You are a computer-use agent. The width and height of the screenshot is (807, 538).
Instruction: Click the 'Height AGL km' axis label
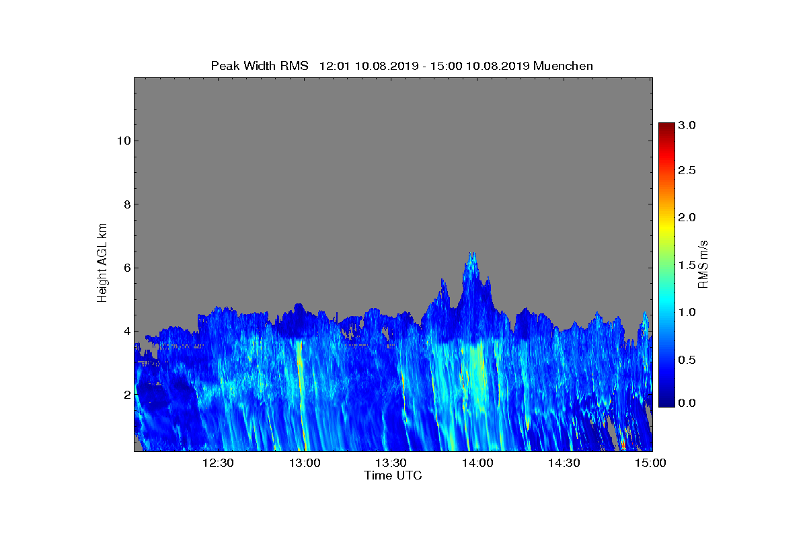(x=102, y=264)
